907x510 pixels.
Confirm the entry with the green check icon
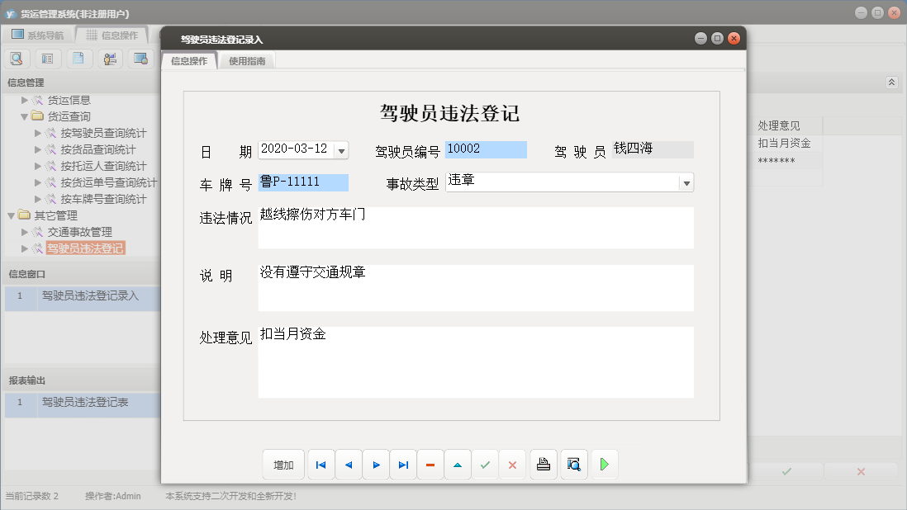click(486, 464)
